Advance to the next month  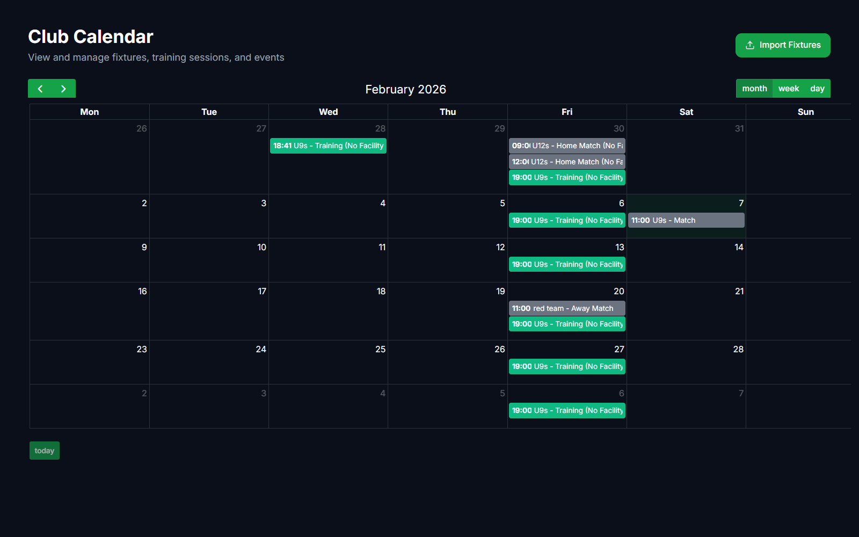click(63, 89)
